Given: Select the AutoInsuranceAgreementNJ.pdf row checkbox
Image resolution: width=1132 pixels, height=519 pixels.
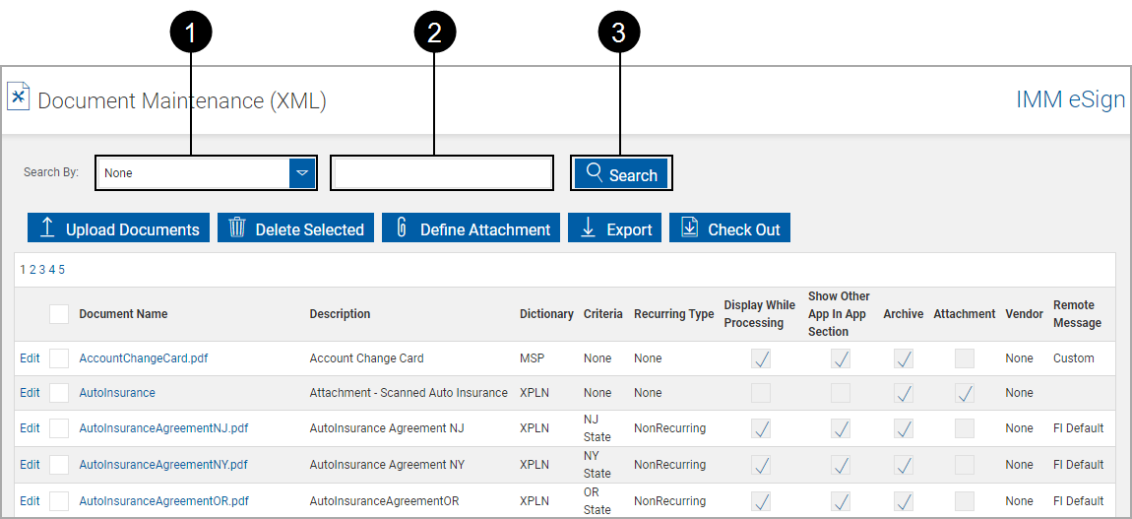Looking at the screenshot, I should (59, 428).
